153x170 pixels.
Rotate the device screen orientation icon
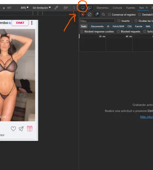[x=66, y=8]
